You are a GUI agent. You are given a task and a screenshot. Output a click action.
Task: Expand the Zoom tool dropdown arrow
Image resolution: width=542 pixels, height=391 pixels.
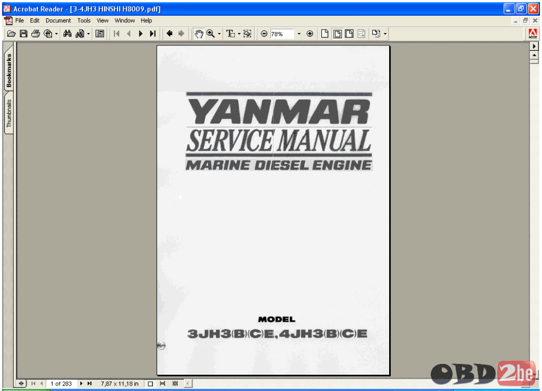tap(219, 34)
